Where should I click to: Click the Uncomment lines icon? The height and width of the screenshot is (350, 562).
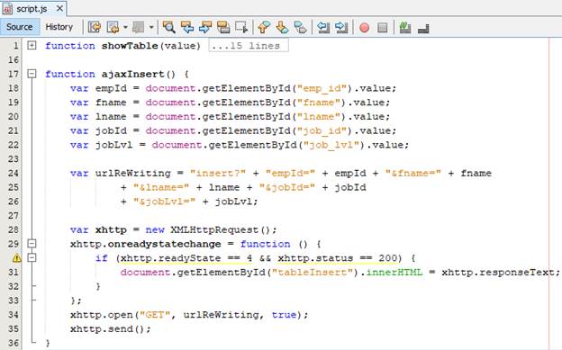[x=423, y=28]
